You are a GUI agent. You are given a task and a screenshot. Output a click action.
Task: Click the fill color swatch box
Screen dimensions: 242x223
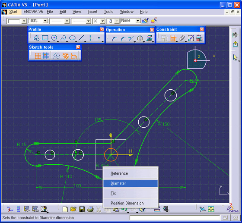(x=14, y=21)
